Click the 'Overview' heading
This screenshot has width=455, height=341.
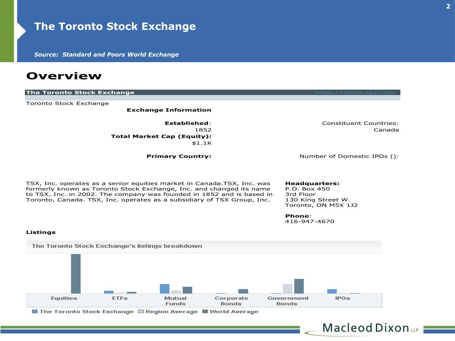(x=64, y=76)
